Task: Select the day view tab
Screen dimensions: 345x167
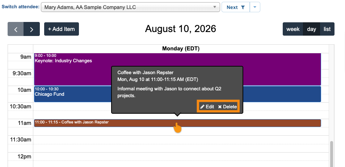Action: pyautogui.click(x=311, y=29)
